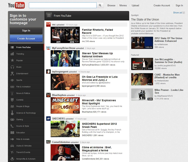Screen dimensions: 188x162
Task: Click the Comedy mask icon
Action: coord(12,100)
